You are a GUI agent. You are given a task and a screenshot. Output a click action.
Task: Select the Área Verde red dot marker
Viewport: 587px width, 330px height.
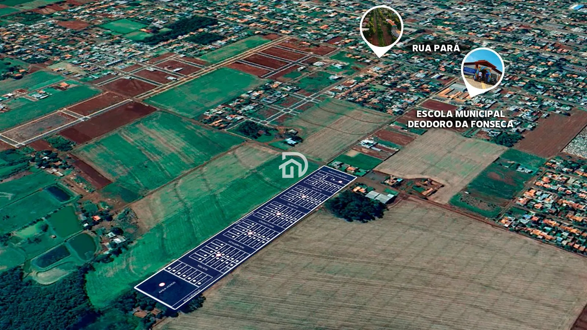(162, 284)
